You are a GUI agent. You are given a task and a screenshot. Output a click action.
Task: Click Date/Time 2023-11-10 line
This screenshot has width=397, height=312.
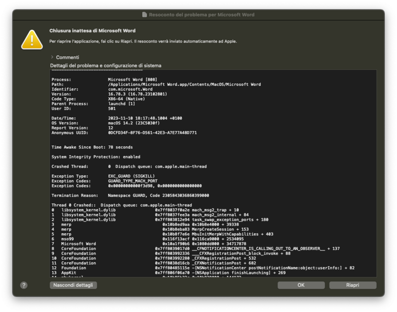[117, 118]
